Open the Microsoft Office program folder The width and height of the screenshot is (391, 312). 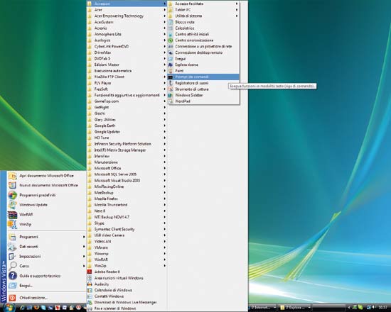127,168
